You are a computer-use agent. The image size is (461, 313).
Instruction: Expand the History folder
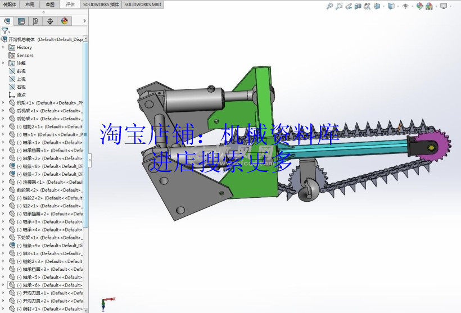(x=3, y=47)
